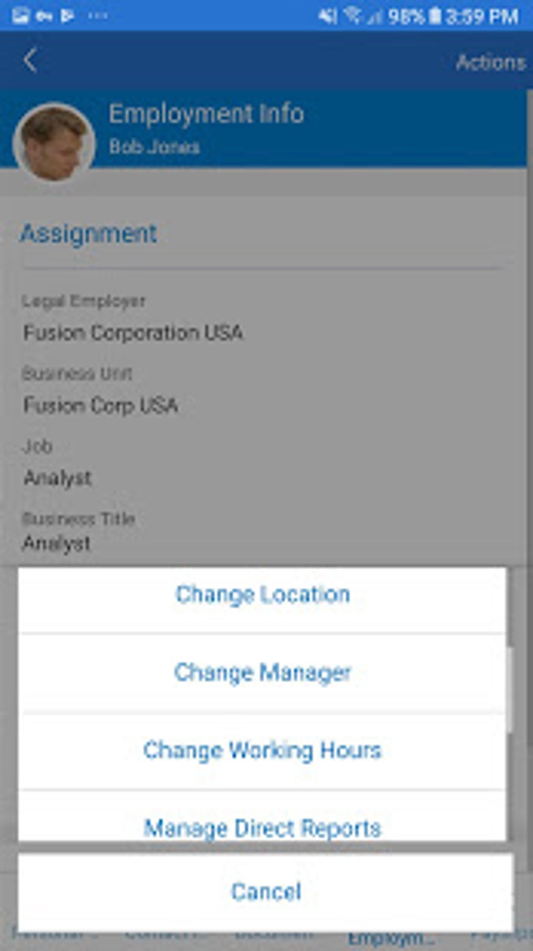Tap the Play Store notification icon

point(67,16)
